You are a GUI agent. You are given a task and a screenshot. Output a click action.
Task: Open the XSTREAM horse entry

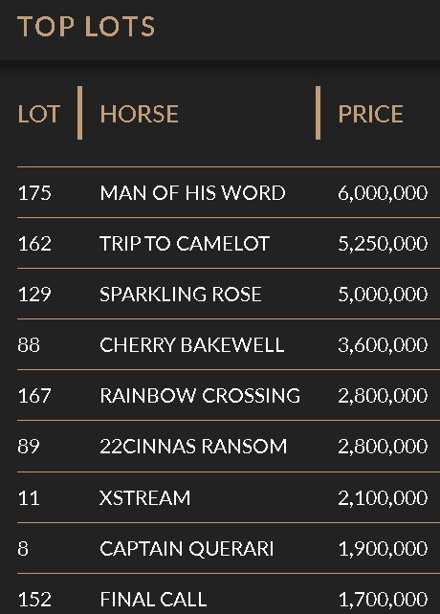click(145, 497)
